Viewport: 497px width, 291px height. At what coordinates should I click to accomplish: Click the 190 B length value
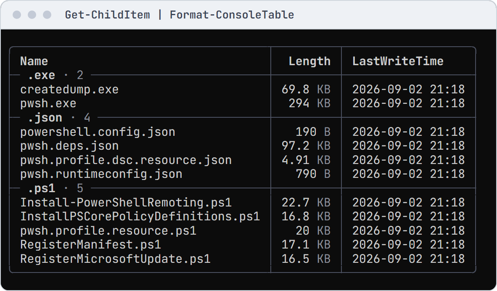coord(313,132)
